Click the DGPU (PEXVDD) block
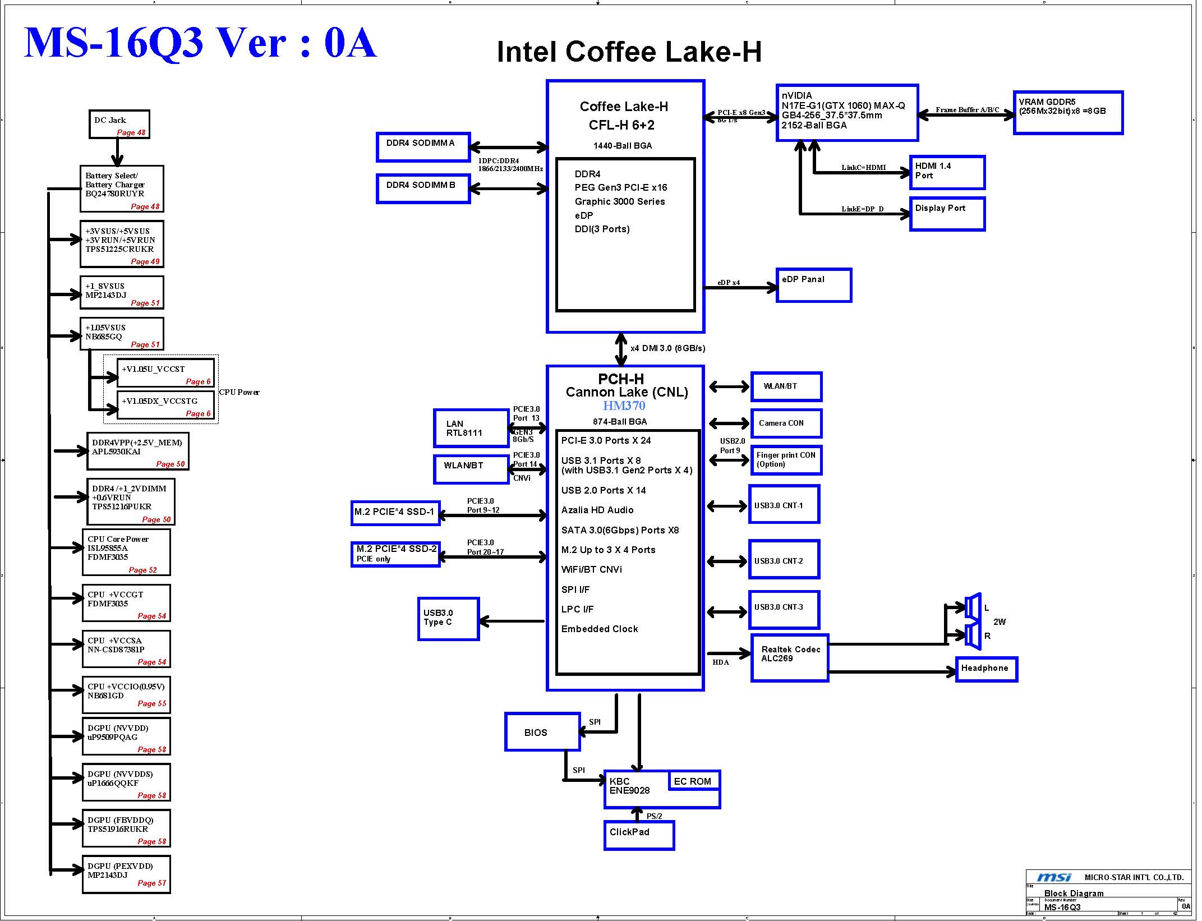The width and height of the screenshot is (1202, 921). pyautogui.click(x=126, y=874)
